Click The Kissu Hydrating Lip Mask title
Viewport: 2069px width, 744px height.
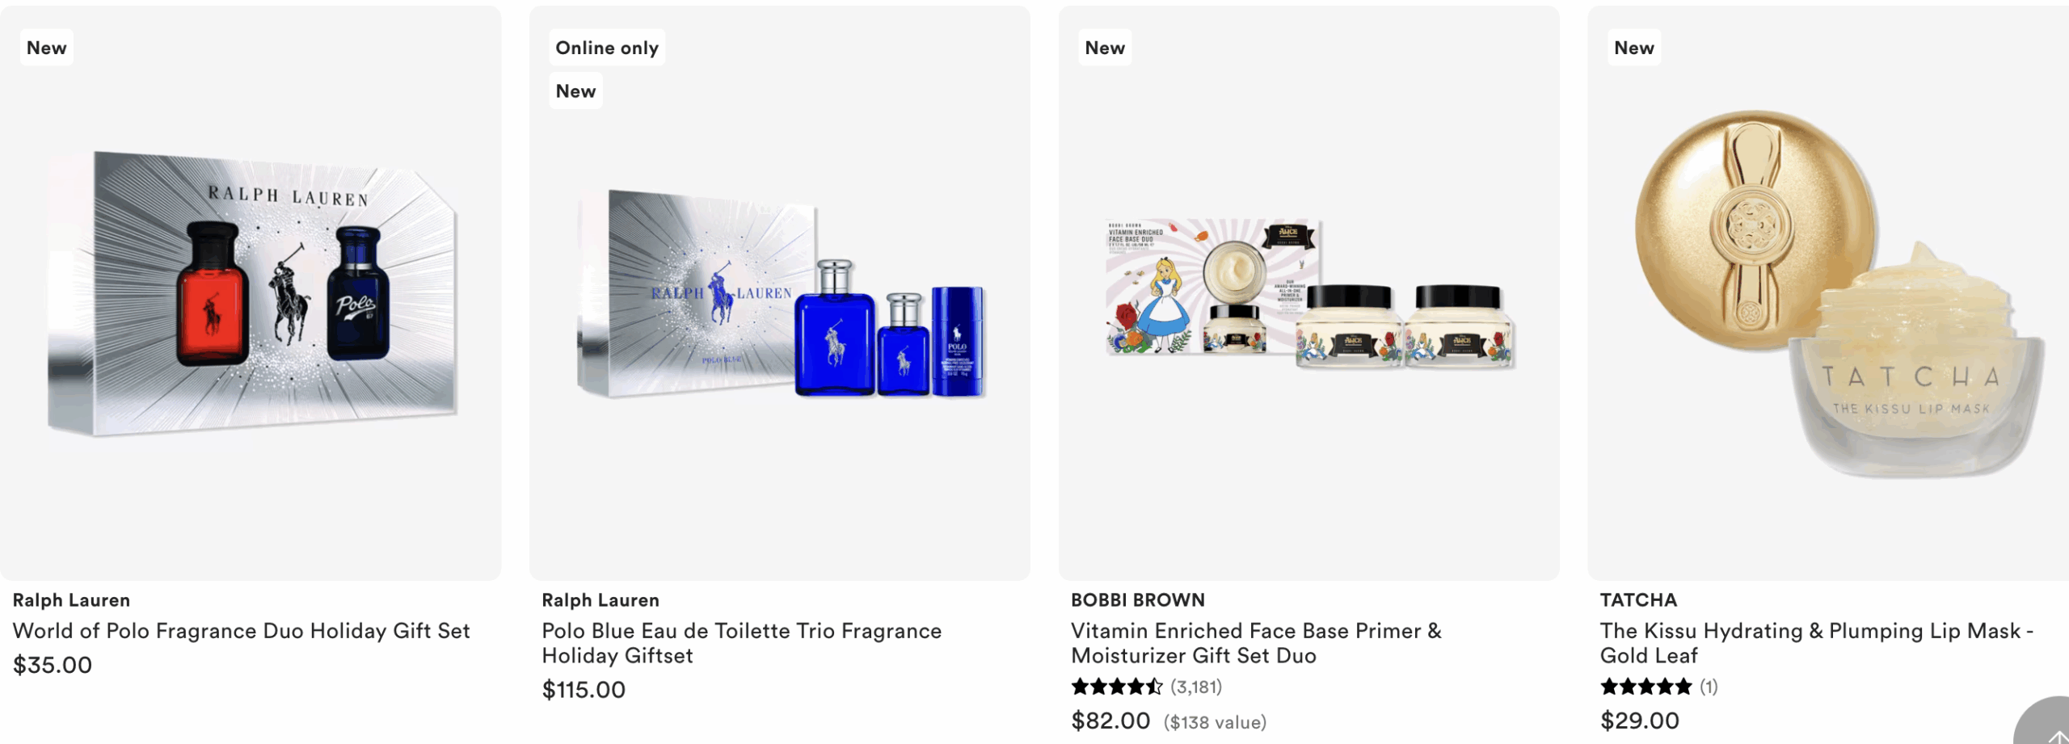click(x=1816, y=643)
